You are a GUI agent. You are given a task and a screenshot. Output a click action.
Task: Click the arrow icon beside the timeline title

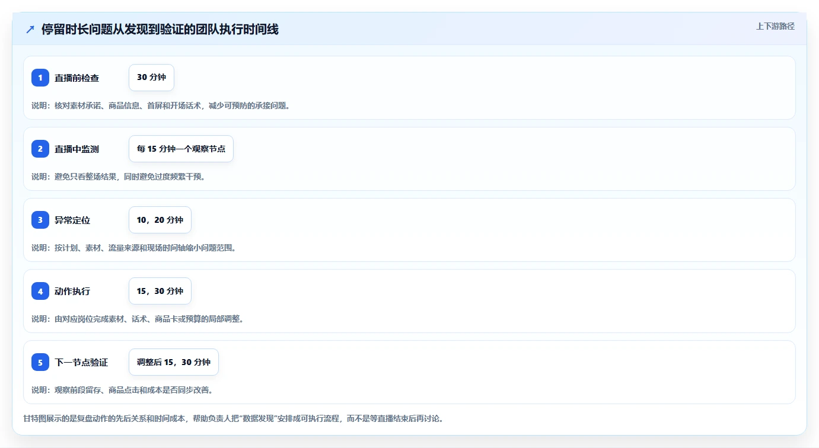tap(30, 30)
